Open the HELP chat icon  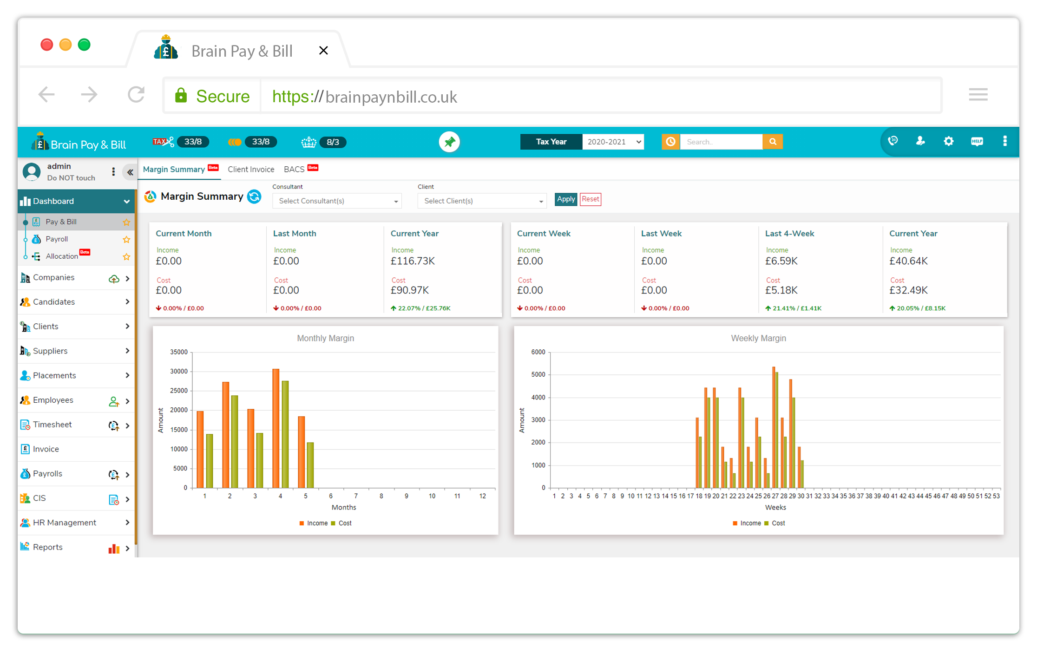(977, 141)
